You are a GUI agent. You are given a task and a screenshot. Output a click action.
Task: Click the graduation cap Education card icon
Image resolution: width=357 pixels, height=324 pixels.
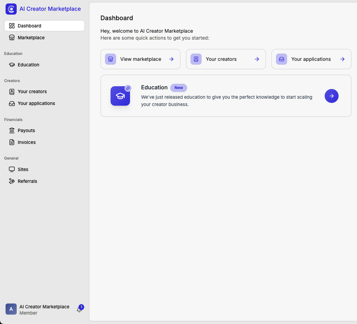(120, 96)
